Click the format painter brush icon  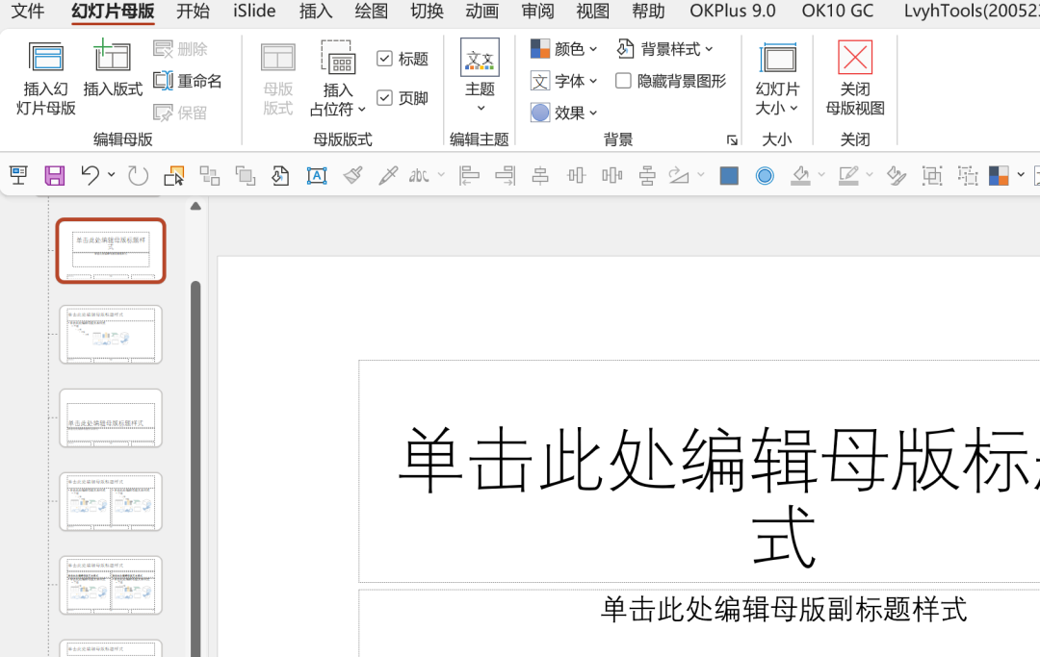coord(355,175)
